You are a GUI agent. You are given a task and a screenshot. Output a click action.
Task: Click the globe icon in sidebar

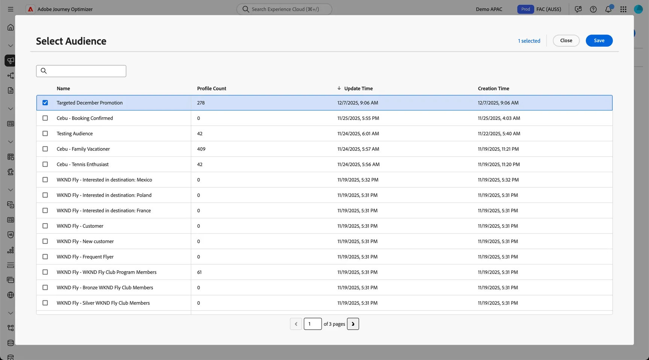(11, 295)
